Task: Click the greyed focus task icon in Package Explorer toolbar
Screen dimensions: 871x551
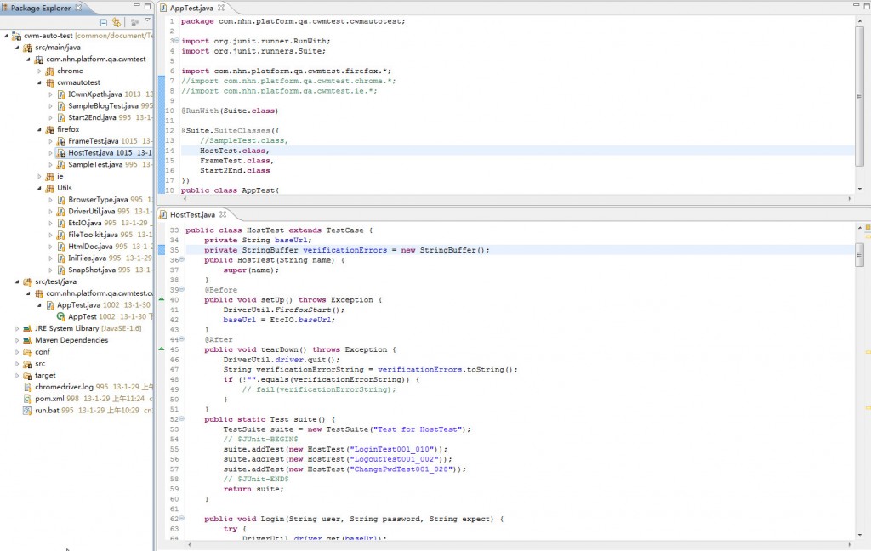Action: (134, 22)
